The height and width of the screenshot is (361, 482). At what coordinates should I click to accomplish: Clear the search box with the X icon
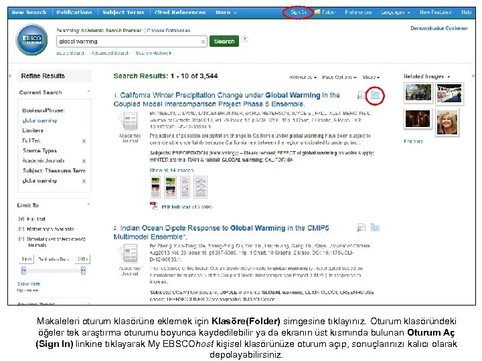pos(203,41)
